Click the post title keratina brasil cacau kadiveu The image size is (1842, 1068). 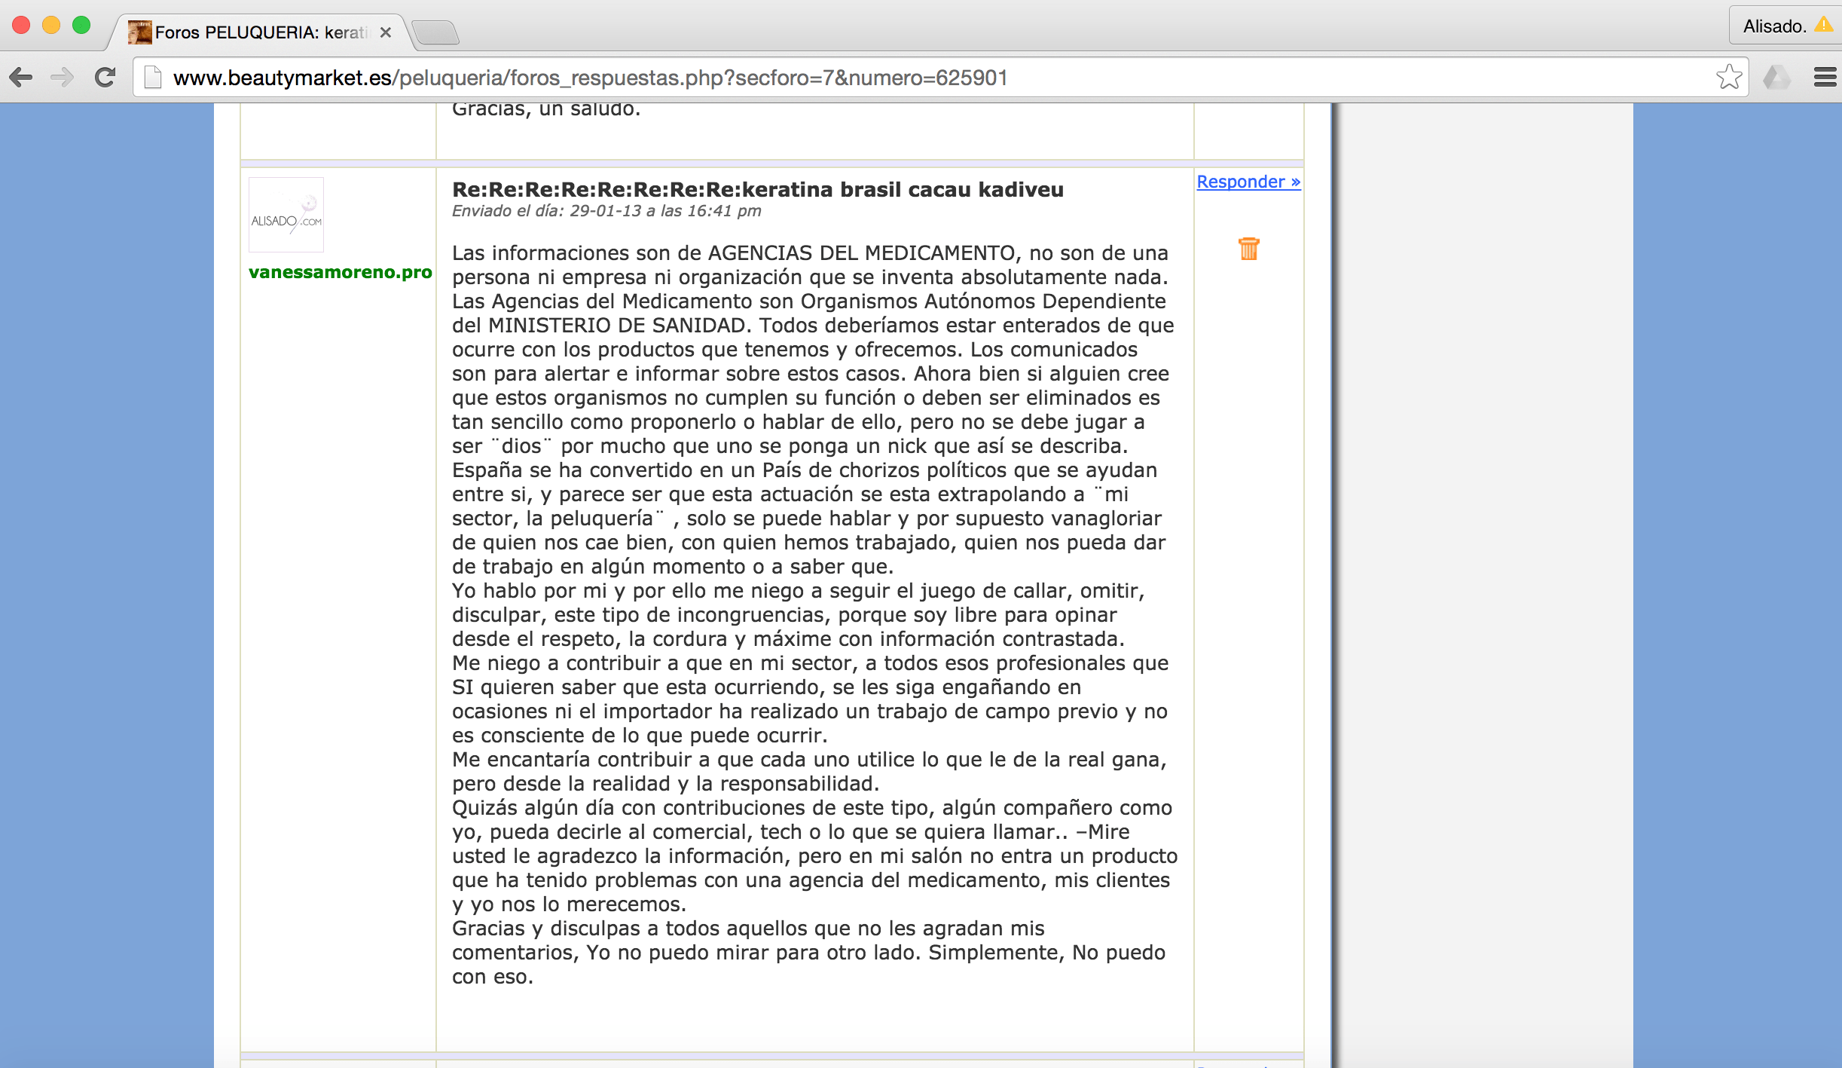pos(758,189)
